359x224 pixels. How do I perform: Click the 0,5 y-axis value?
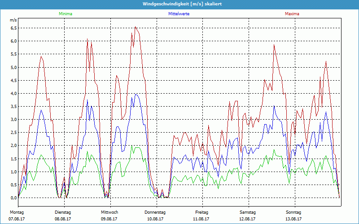(x=13, y=185)
